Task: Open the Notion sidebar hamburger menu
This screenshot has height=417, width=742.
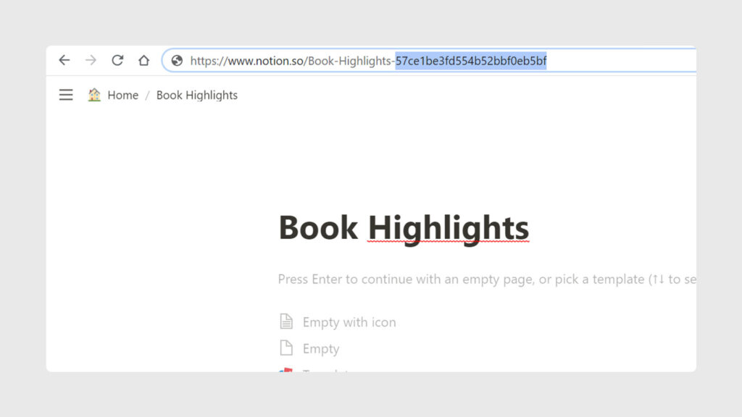Action: point(66,95)
